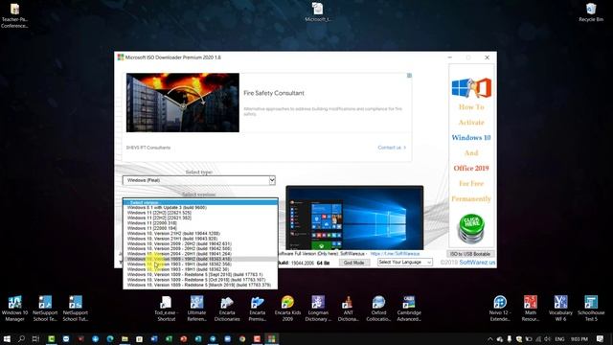Click the God Mode button
This screenshot has height=345, width=613.
pyautogui.click(x=353, y=263)
